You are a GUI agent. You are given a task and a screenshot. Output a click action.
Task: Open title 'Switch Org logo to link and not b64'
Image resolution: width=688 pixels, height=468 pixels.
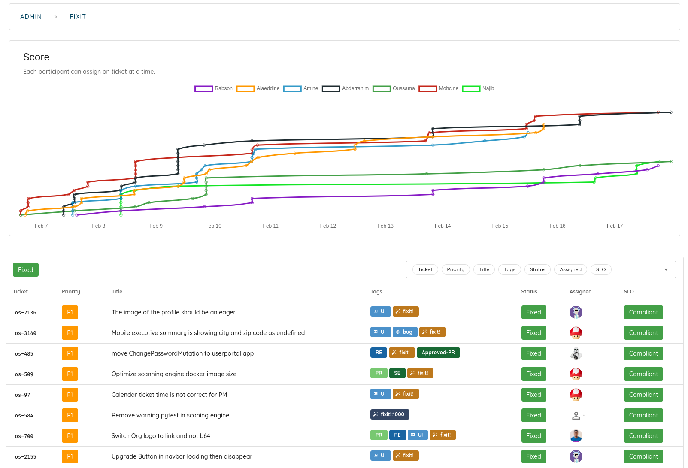click(161, 436)
